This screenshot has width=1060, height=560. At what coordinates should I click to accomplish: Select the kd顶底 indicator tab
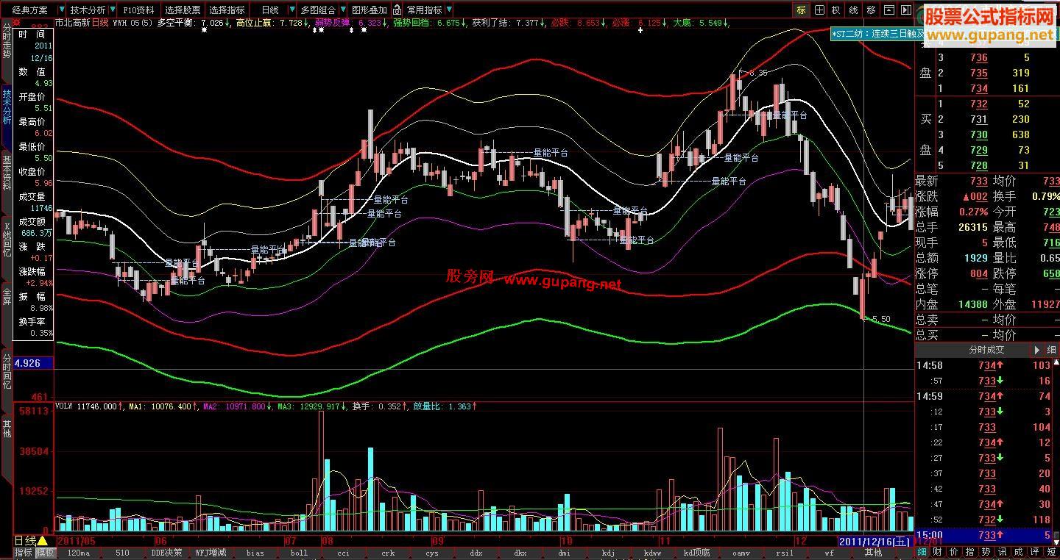tap(696, 553)
